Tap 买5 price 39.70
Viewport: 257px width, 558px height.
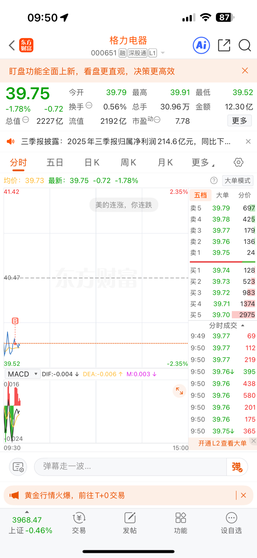pyautogui.click(x=221, y=315)
